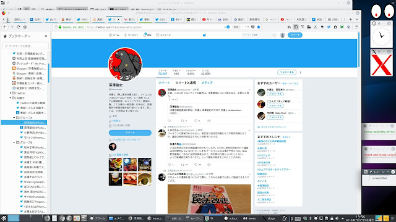396x222 pixels.
Task: Follow second suggested user こたんせ
Action: (x=275, y=105)
